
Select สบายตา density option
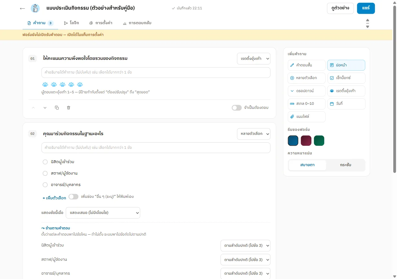[307, 165]
